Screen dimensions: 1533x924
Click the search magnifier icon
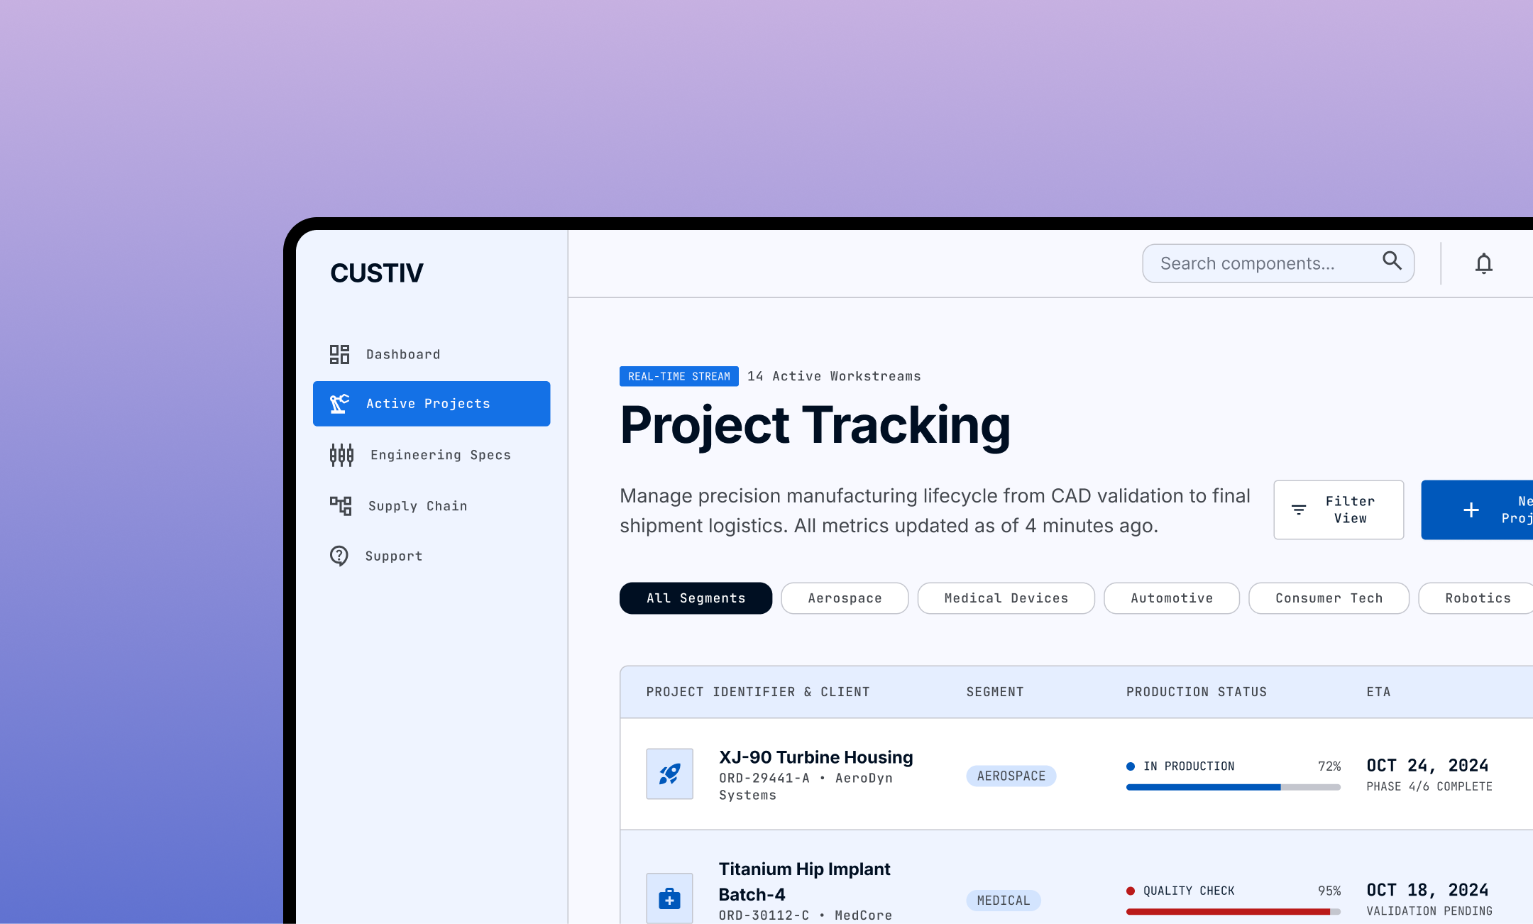[1392, 261]
